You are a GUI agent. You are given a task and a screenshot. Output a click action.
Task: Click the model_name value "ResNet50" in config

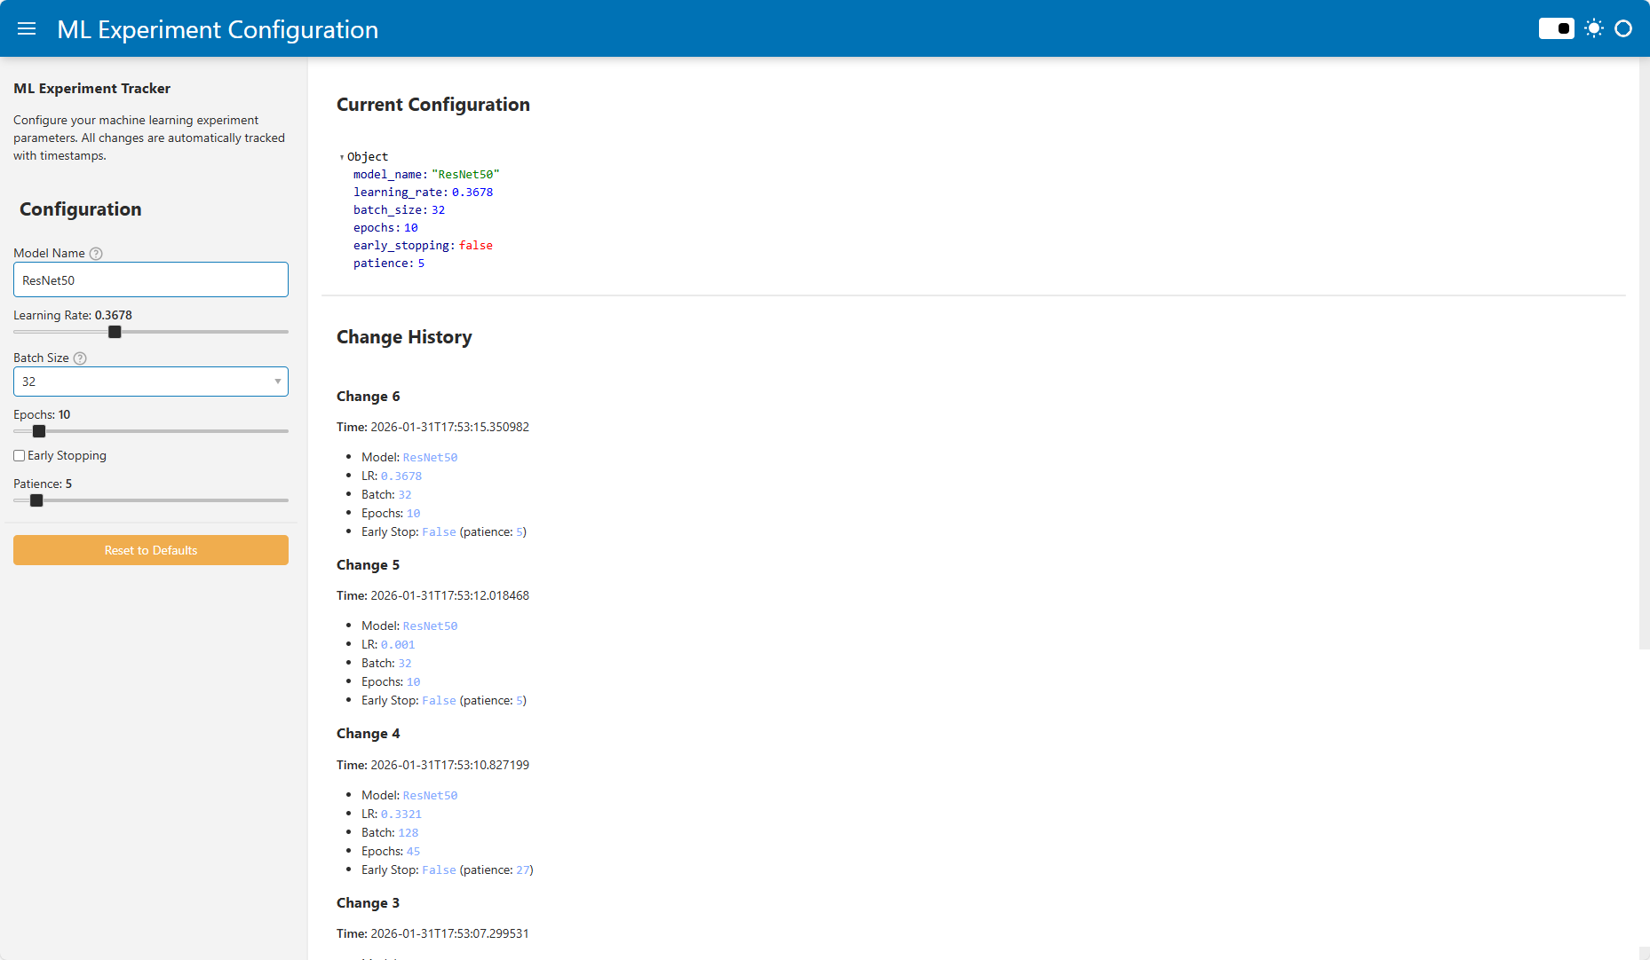click(465, 175)
